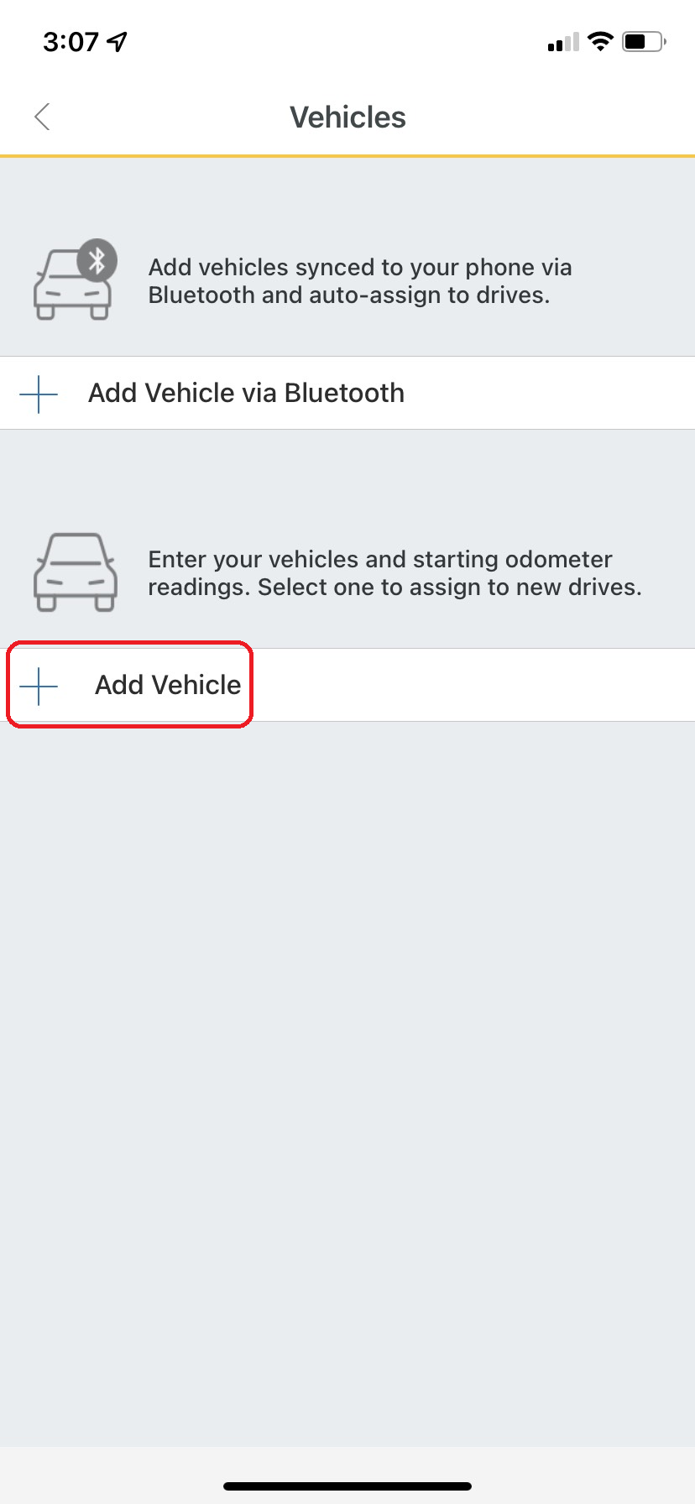This screenshot has height=1504, width=695.
Task: Select the car illustration icon
Action: pos(75,571)
